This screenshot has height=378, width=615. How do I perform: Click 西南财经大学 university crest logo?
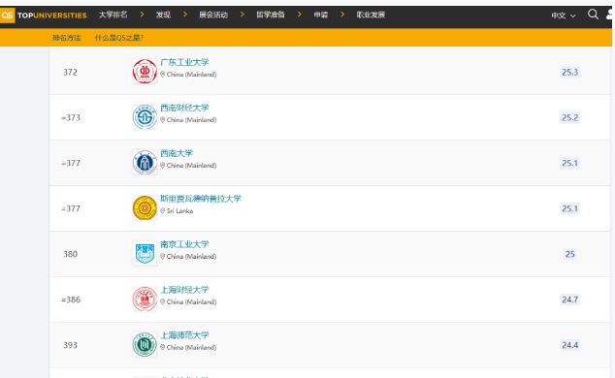coord(145,116)
